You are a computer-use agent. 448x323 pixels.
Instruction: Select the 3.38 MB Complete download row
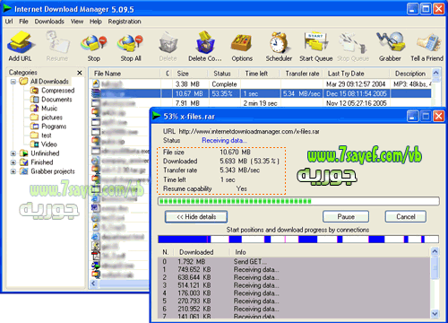click(x=261, y=84)
